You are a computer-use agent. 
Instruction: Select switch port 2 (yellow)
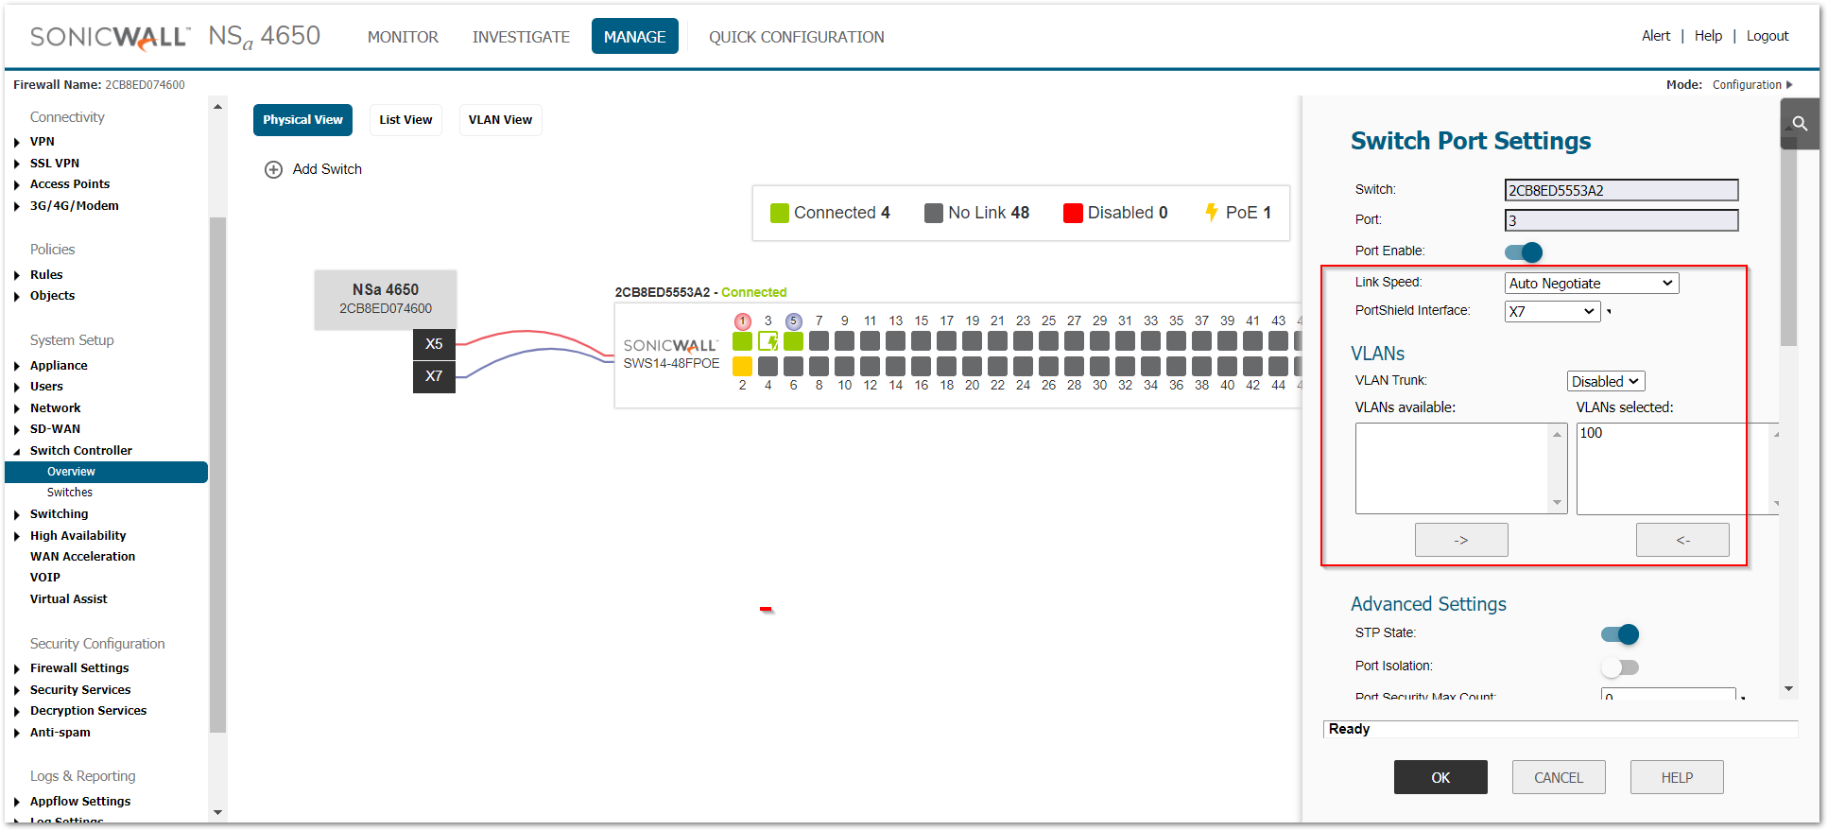pos(743,366)
